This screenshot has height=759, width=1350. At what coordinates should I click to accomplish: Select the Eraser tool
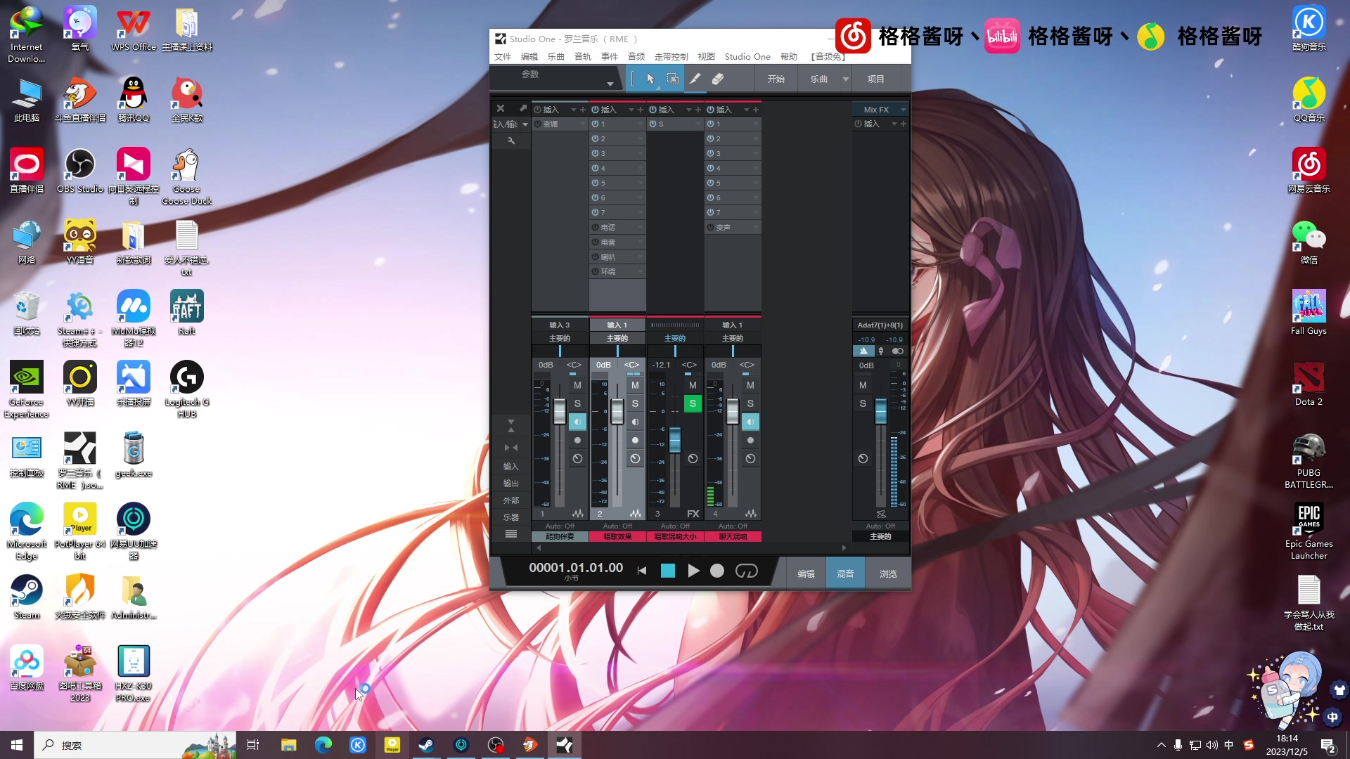717,79
